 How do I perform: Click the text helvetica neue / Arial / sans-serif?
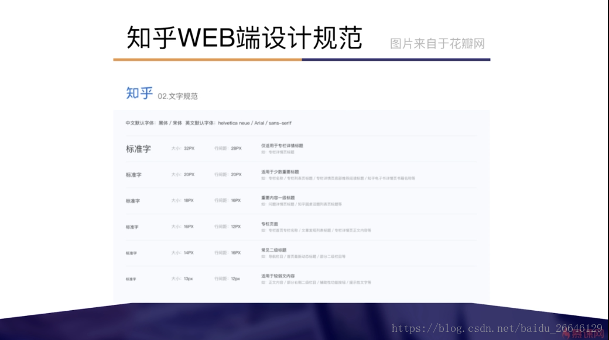(255, 123)
